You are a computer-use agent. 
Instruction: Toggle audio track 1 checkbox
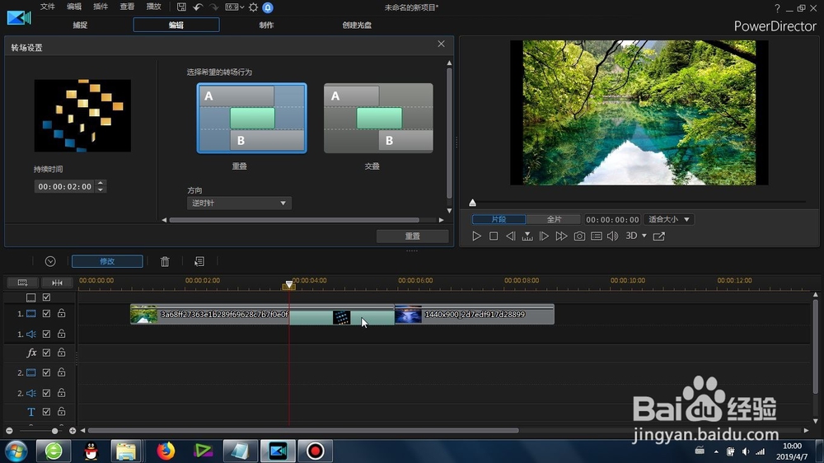click(x=46, y=334)
